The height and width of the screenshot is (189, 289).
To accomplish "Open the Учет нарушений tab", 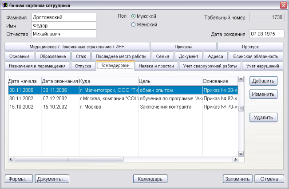I will [262, 66].
